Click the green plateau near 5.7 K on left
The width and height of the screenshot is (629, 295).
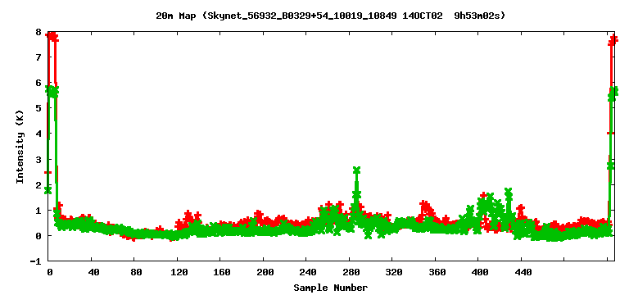click(52, 91)
